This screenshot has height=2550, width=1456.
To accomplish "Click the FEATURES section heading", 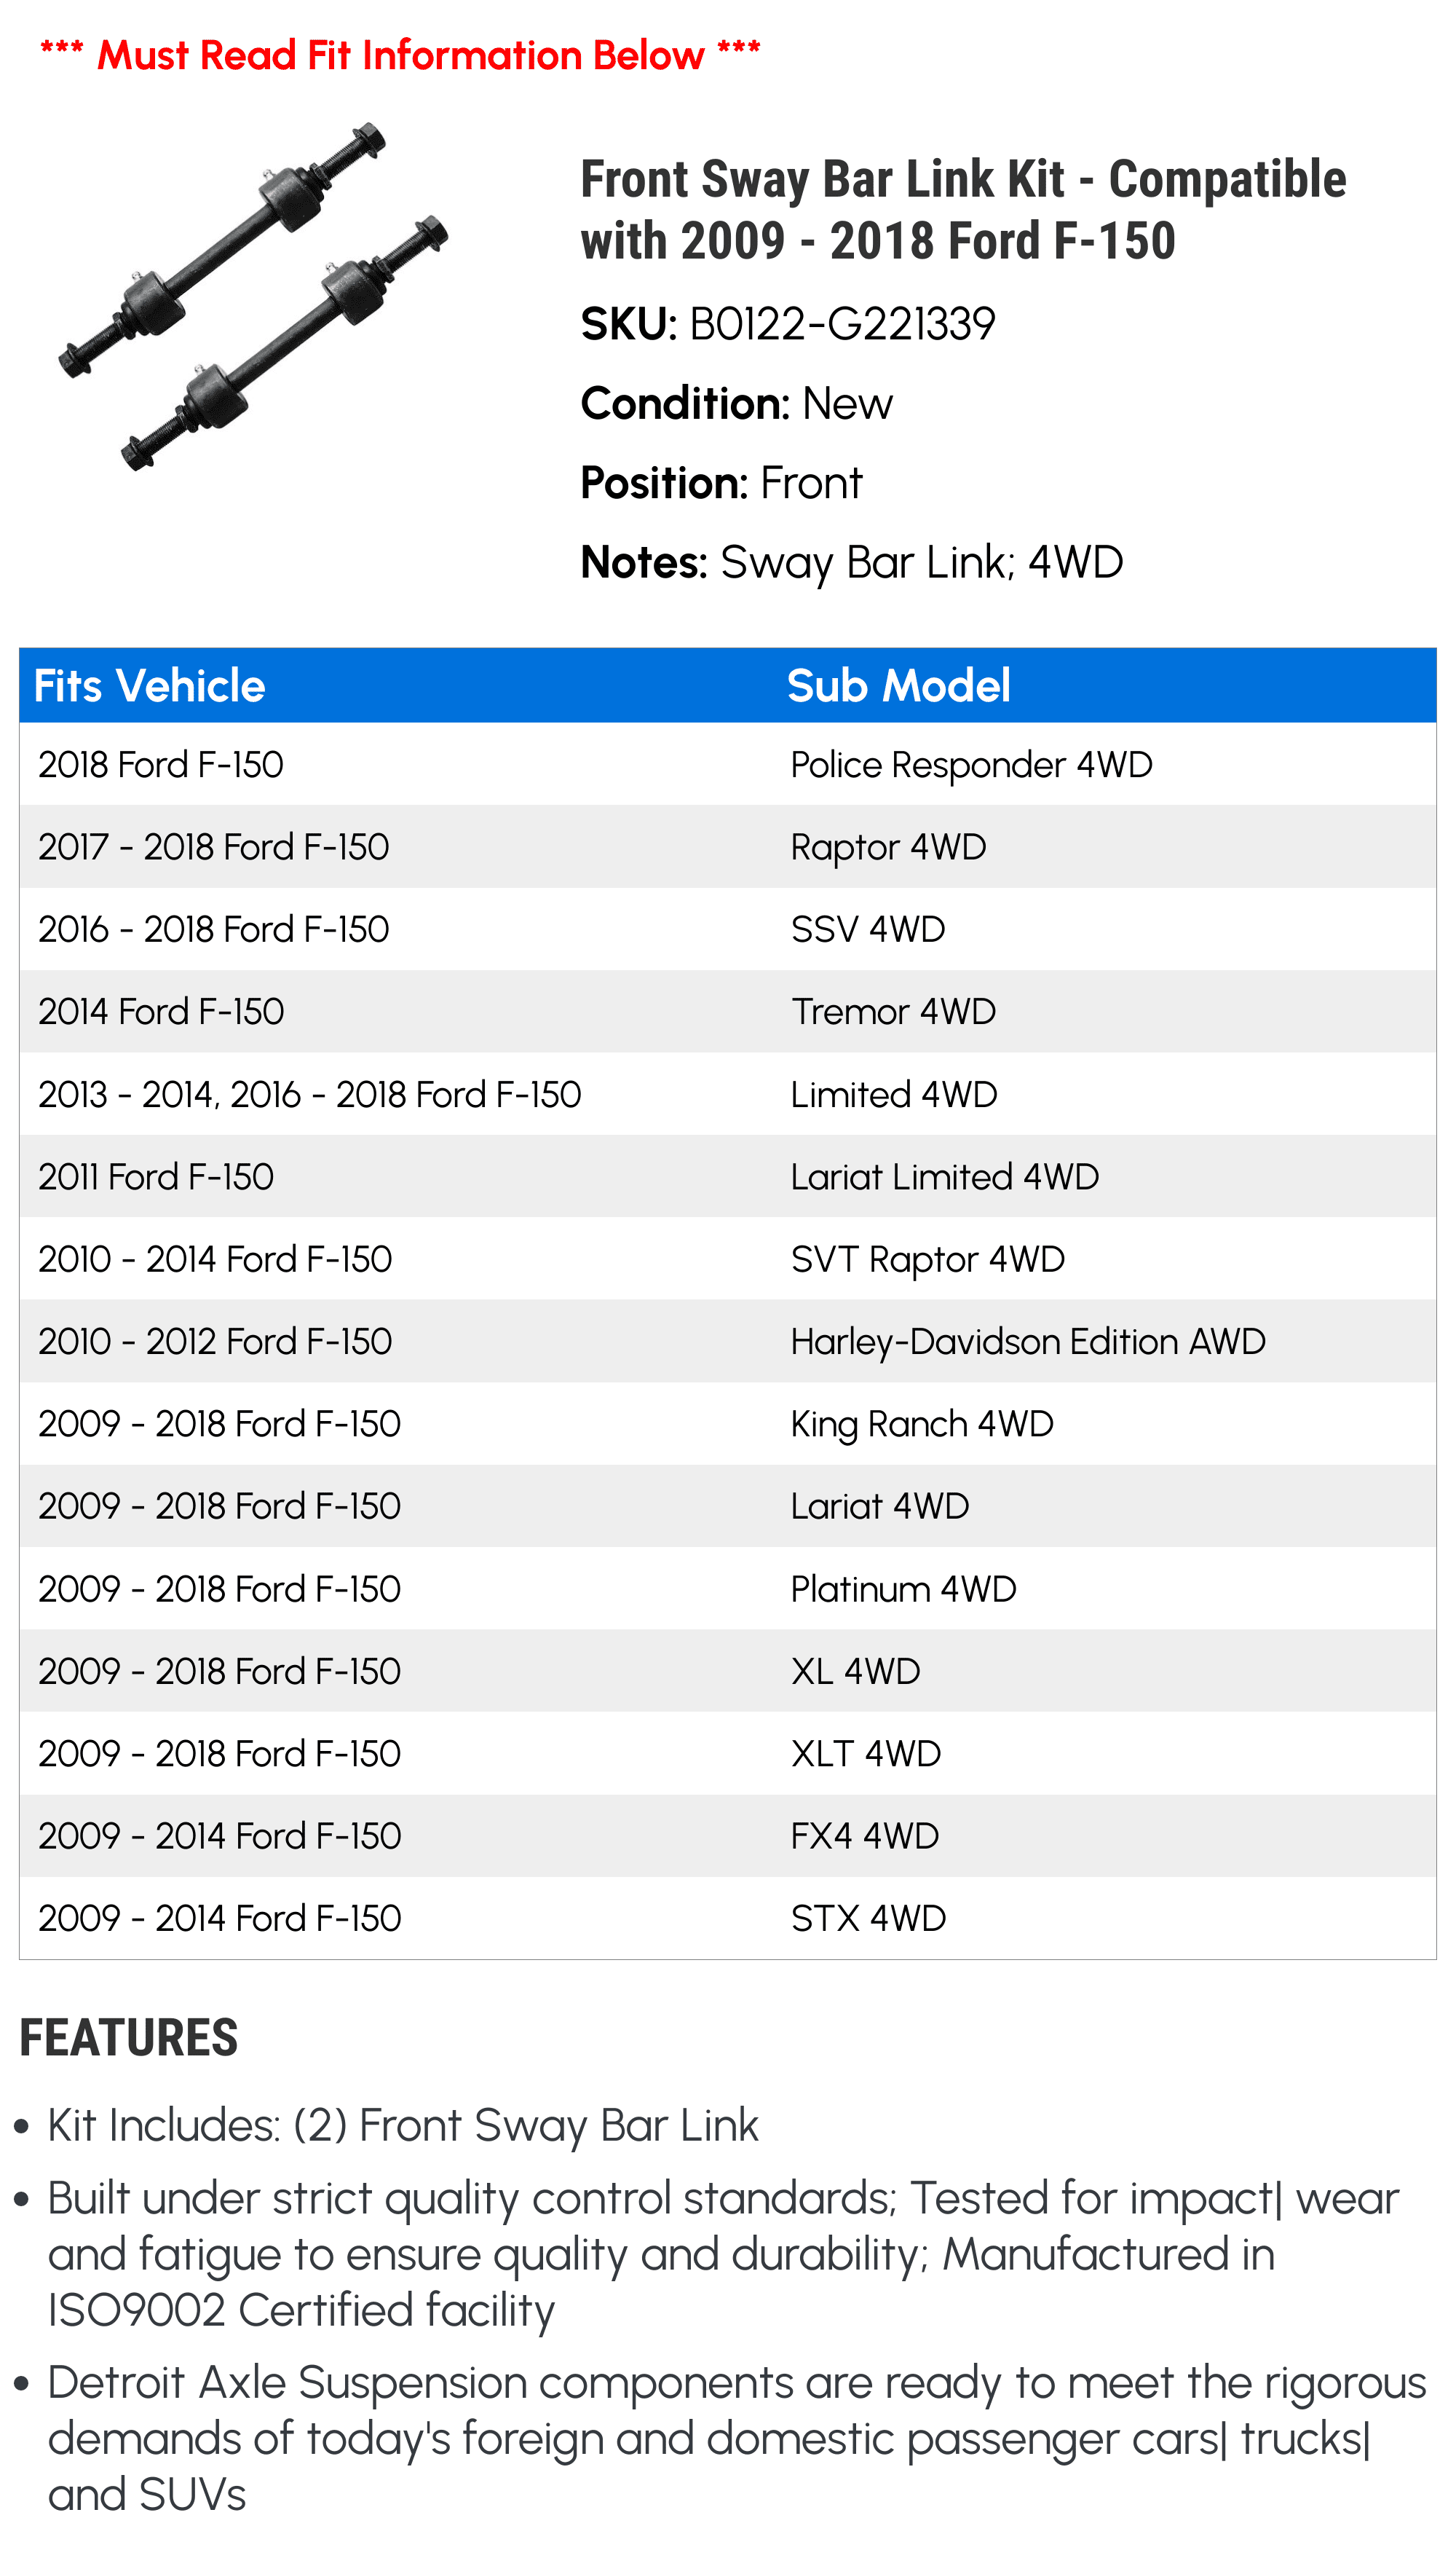I will [129, 2038].
